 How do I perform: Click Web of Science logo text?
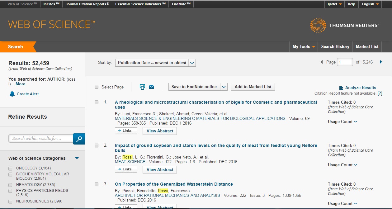(52, 24)
